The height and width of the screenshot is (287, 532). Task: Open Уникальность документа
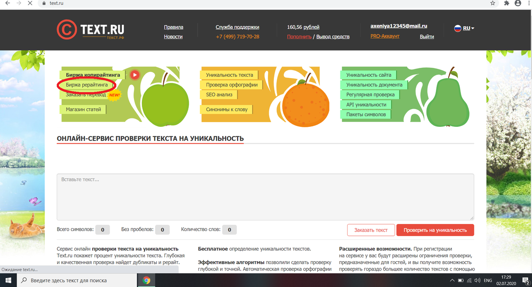374,85
